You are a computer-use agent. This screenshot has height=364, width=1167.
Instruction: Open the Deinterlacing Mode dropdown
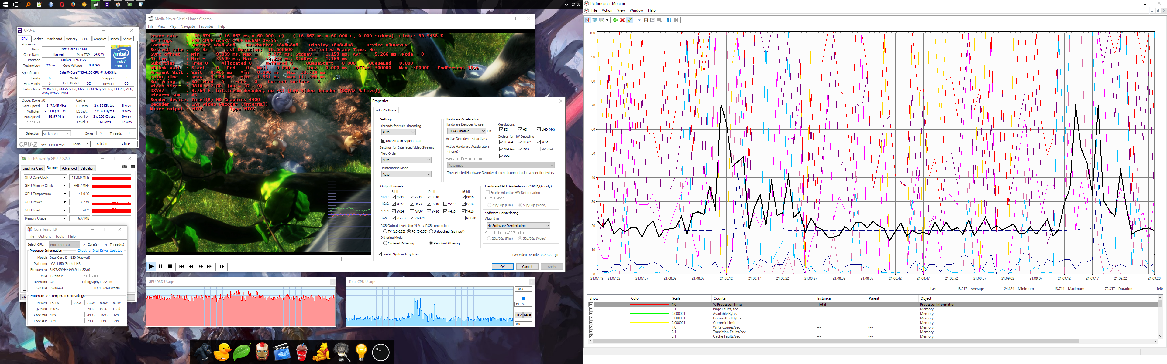pos(406,174)
